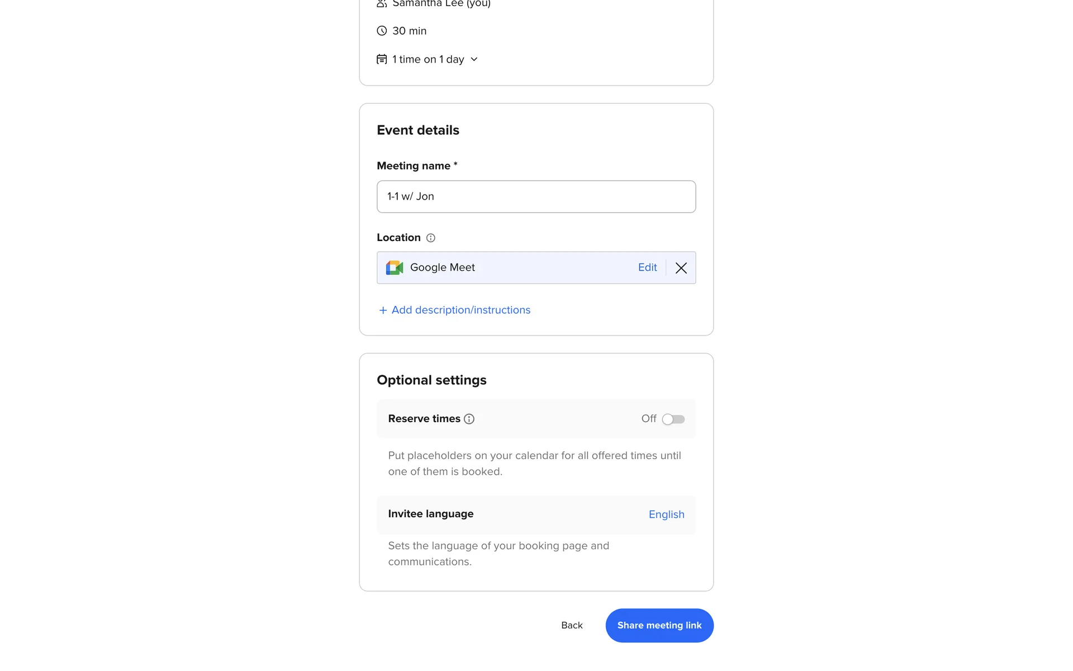
Task: Remove the Google Meet location with X
Action: (x=681, y=268)
